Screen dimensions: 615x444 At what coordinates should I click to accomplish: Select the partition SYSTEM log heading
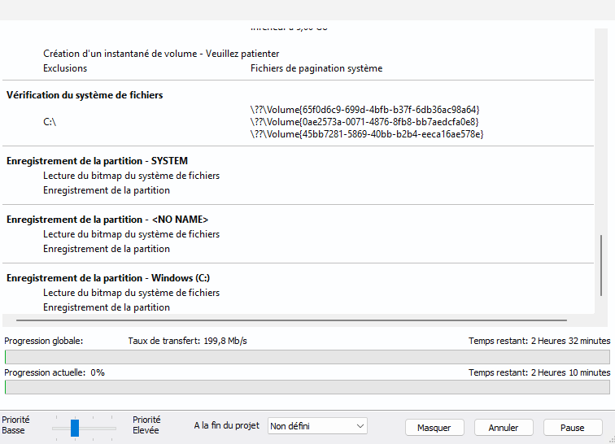point(97,161)
